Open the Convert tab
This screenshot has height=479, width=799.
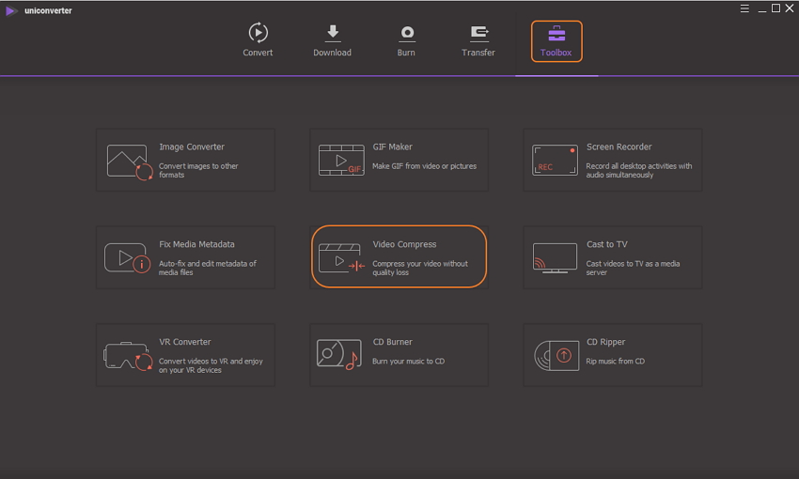click(x=258, y=40)
